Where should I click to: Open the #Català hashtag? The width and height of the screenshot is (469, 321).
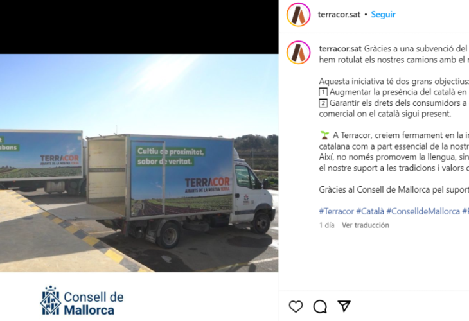coord(370,211)
